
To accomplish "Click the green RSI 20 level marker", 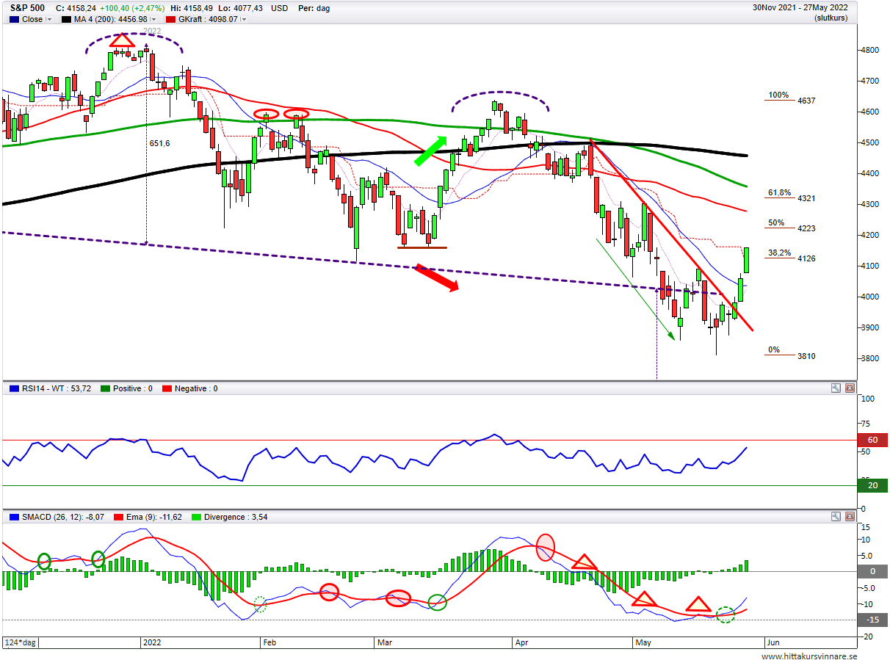I will pyautogui.click(x=873, y=485).
